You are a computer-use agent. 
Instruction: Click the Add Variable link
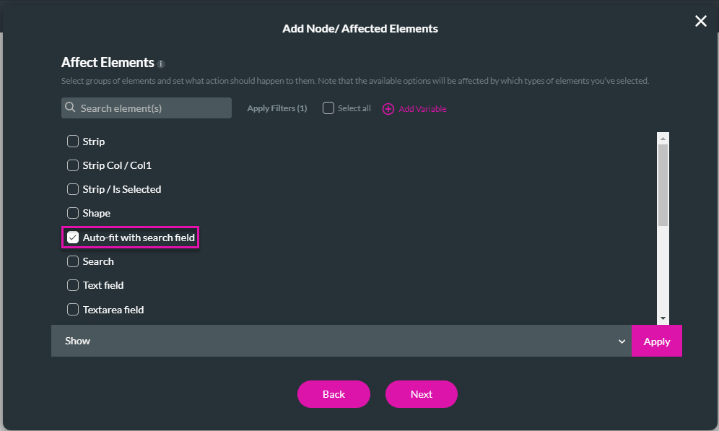click(x=422, y=109)
